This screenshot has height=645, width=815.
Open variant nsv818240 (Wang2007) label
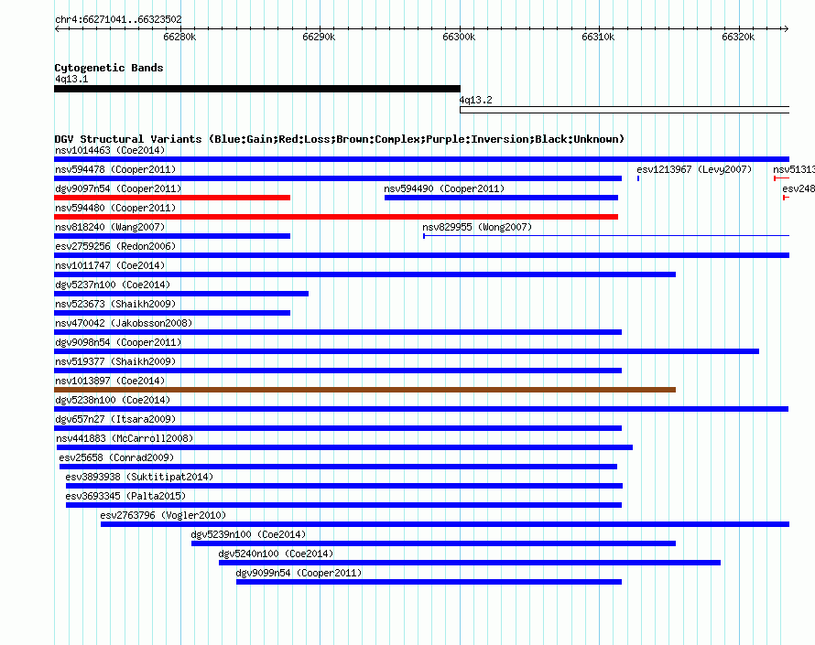(110, 227)
